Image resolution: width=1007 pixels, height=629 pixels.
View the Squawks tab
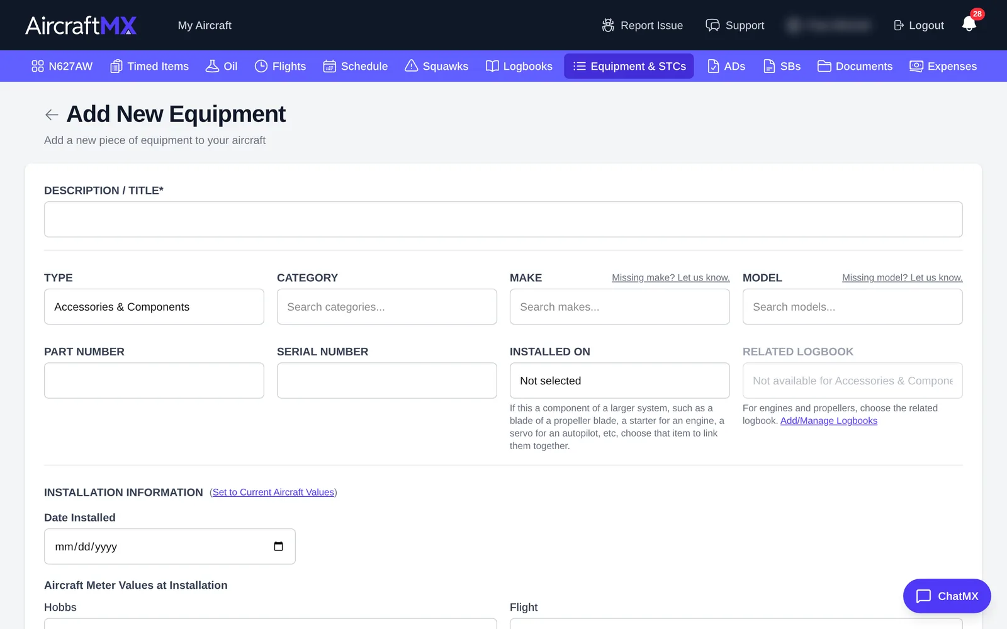point(437,66)
